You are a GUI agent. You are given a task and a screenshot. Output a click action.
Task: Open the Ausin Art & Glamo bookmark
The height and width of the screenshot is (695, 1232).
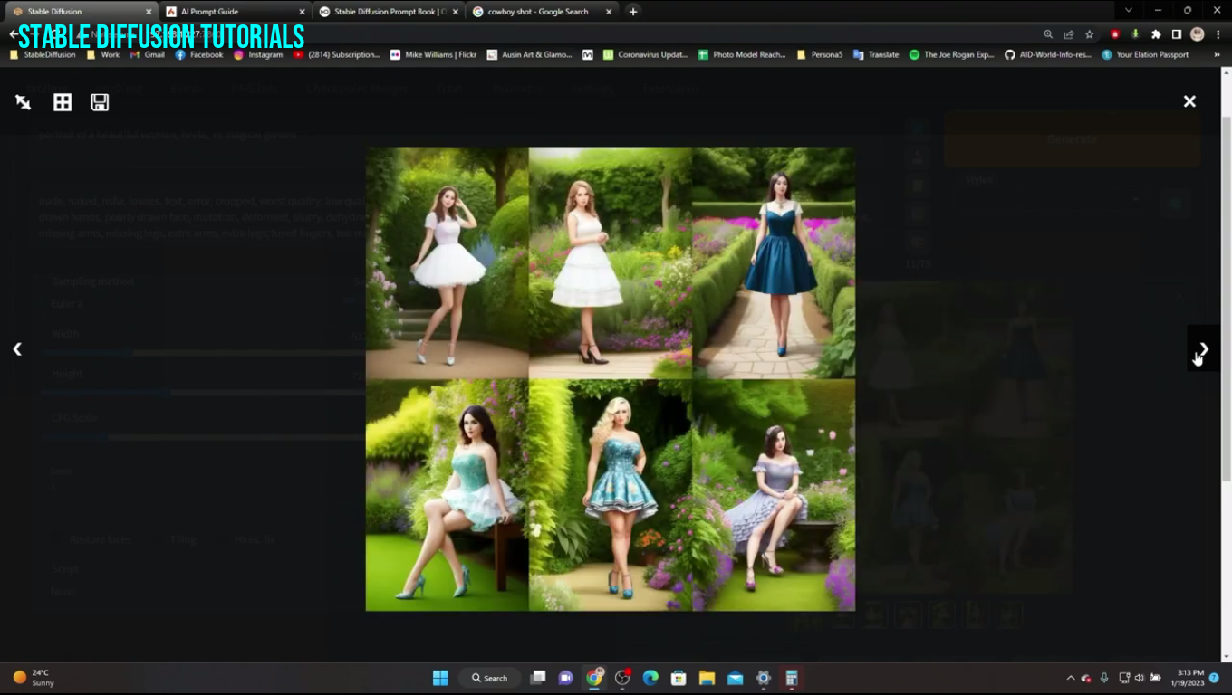(x=530, y=55)
